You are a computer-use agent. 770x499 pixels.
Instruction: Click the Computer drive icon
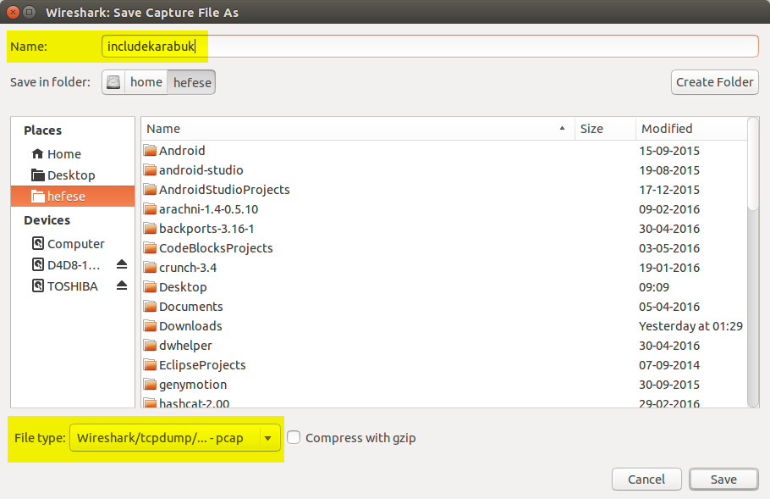click(38, 243)
